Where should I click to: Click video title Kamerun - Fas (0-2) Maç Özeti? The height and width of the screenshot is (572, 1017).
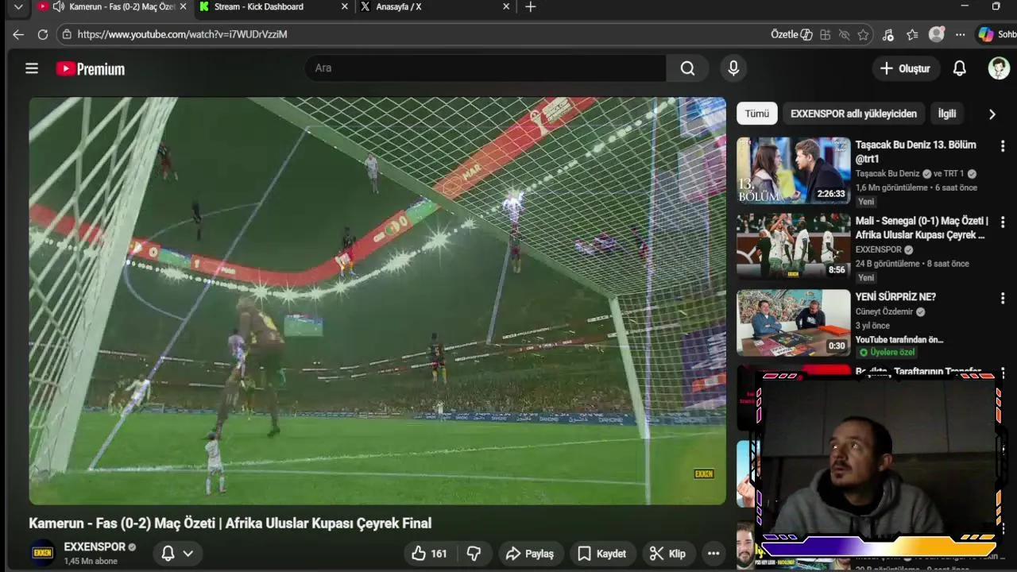coord(230,524)
